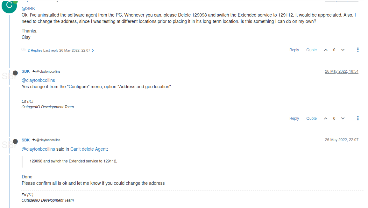
Task: Click the chevron after last reply date
Action: click(x=93, y=50)
